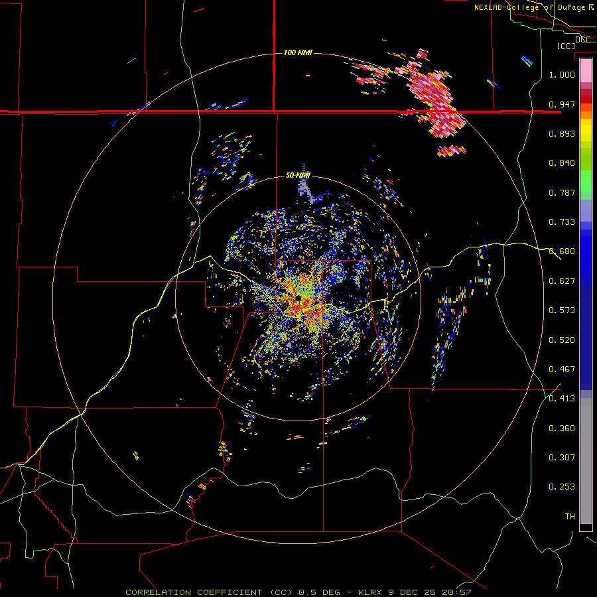Select the 0.840 scale value
The image size is (597, 597).
(562, 163)
